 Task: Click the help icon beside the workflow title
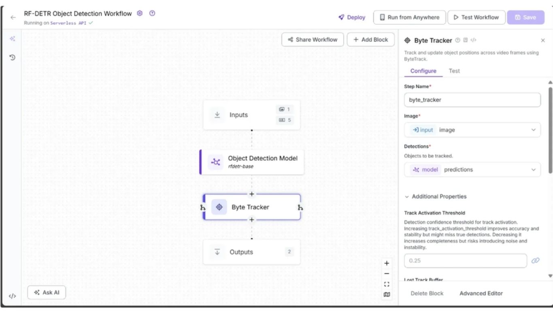(152, 13)
